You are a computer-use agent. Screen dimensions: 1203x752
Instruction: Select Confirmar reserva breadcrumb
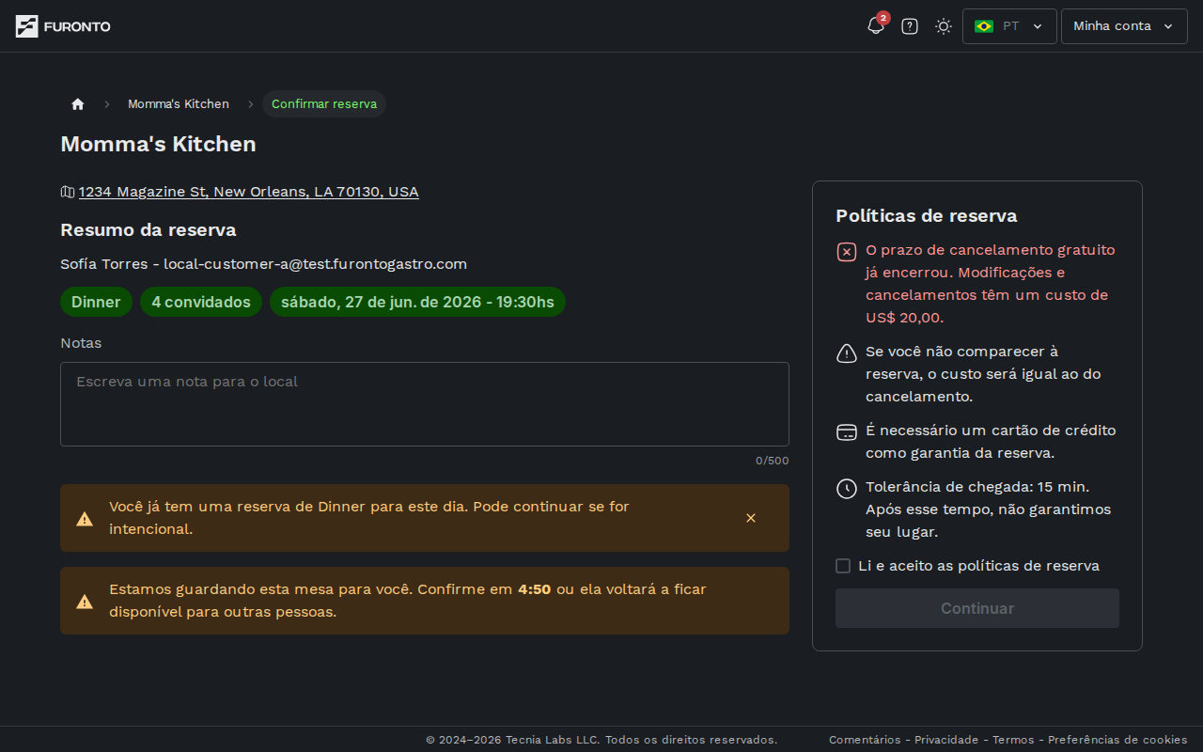pos(324,104)
